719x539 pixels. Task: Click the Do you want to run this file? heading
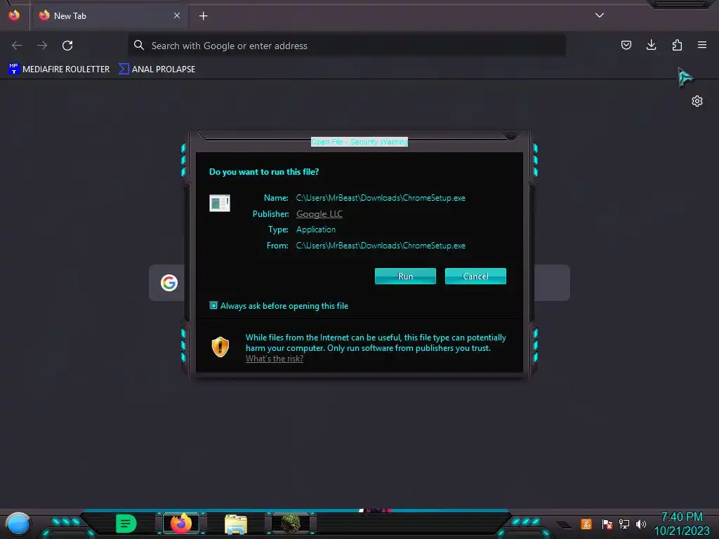click(x=264, y=172)
